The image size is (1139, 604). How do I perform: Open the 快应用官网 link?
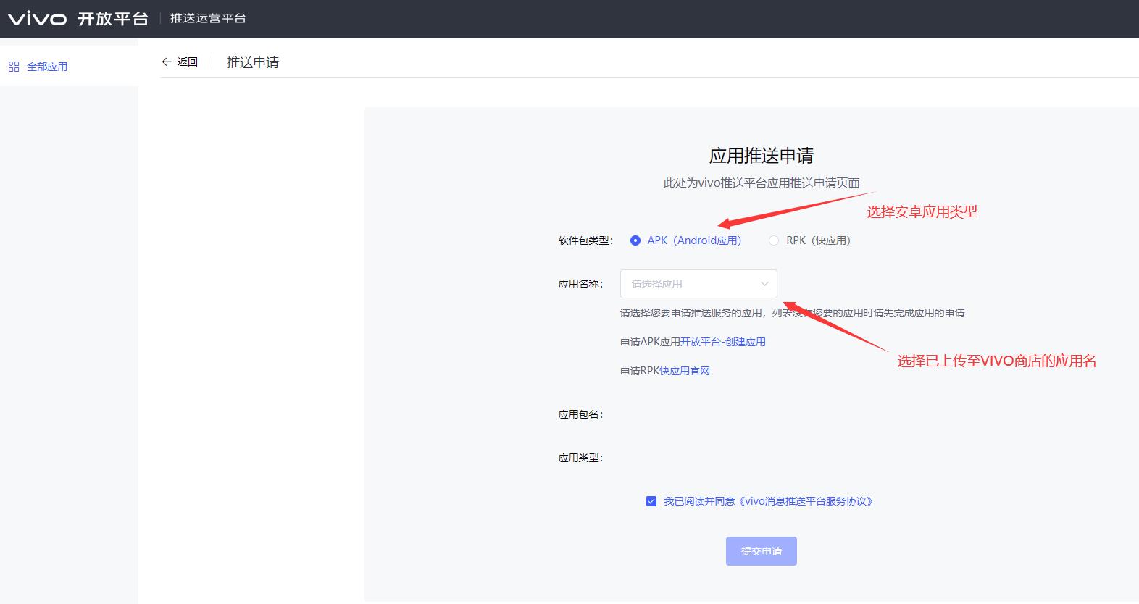click(x=685, y=371)
